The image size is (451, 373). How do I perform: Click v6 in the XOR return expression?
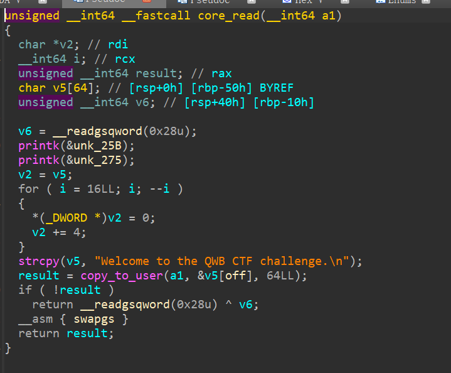[246, 305]
